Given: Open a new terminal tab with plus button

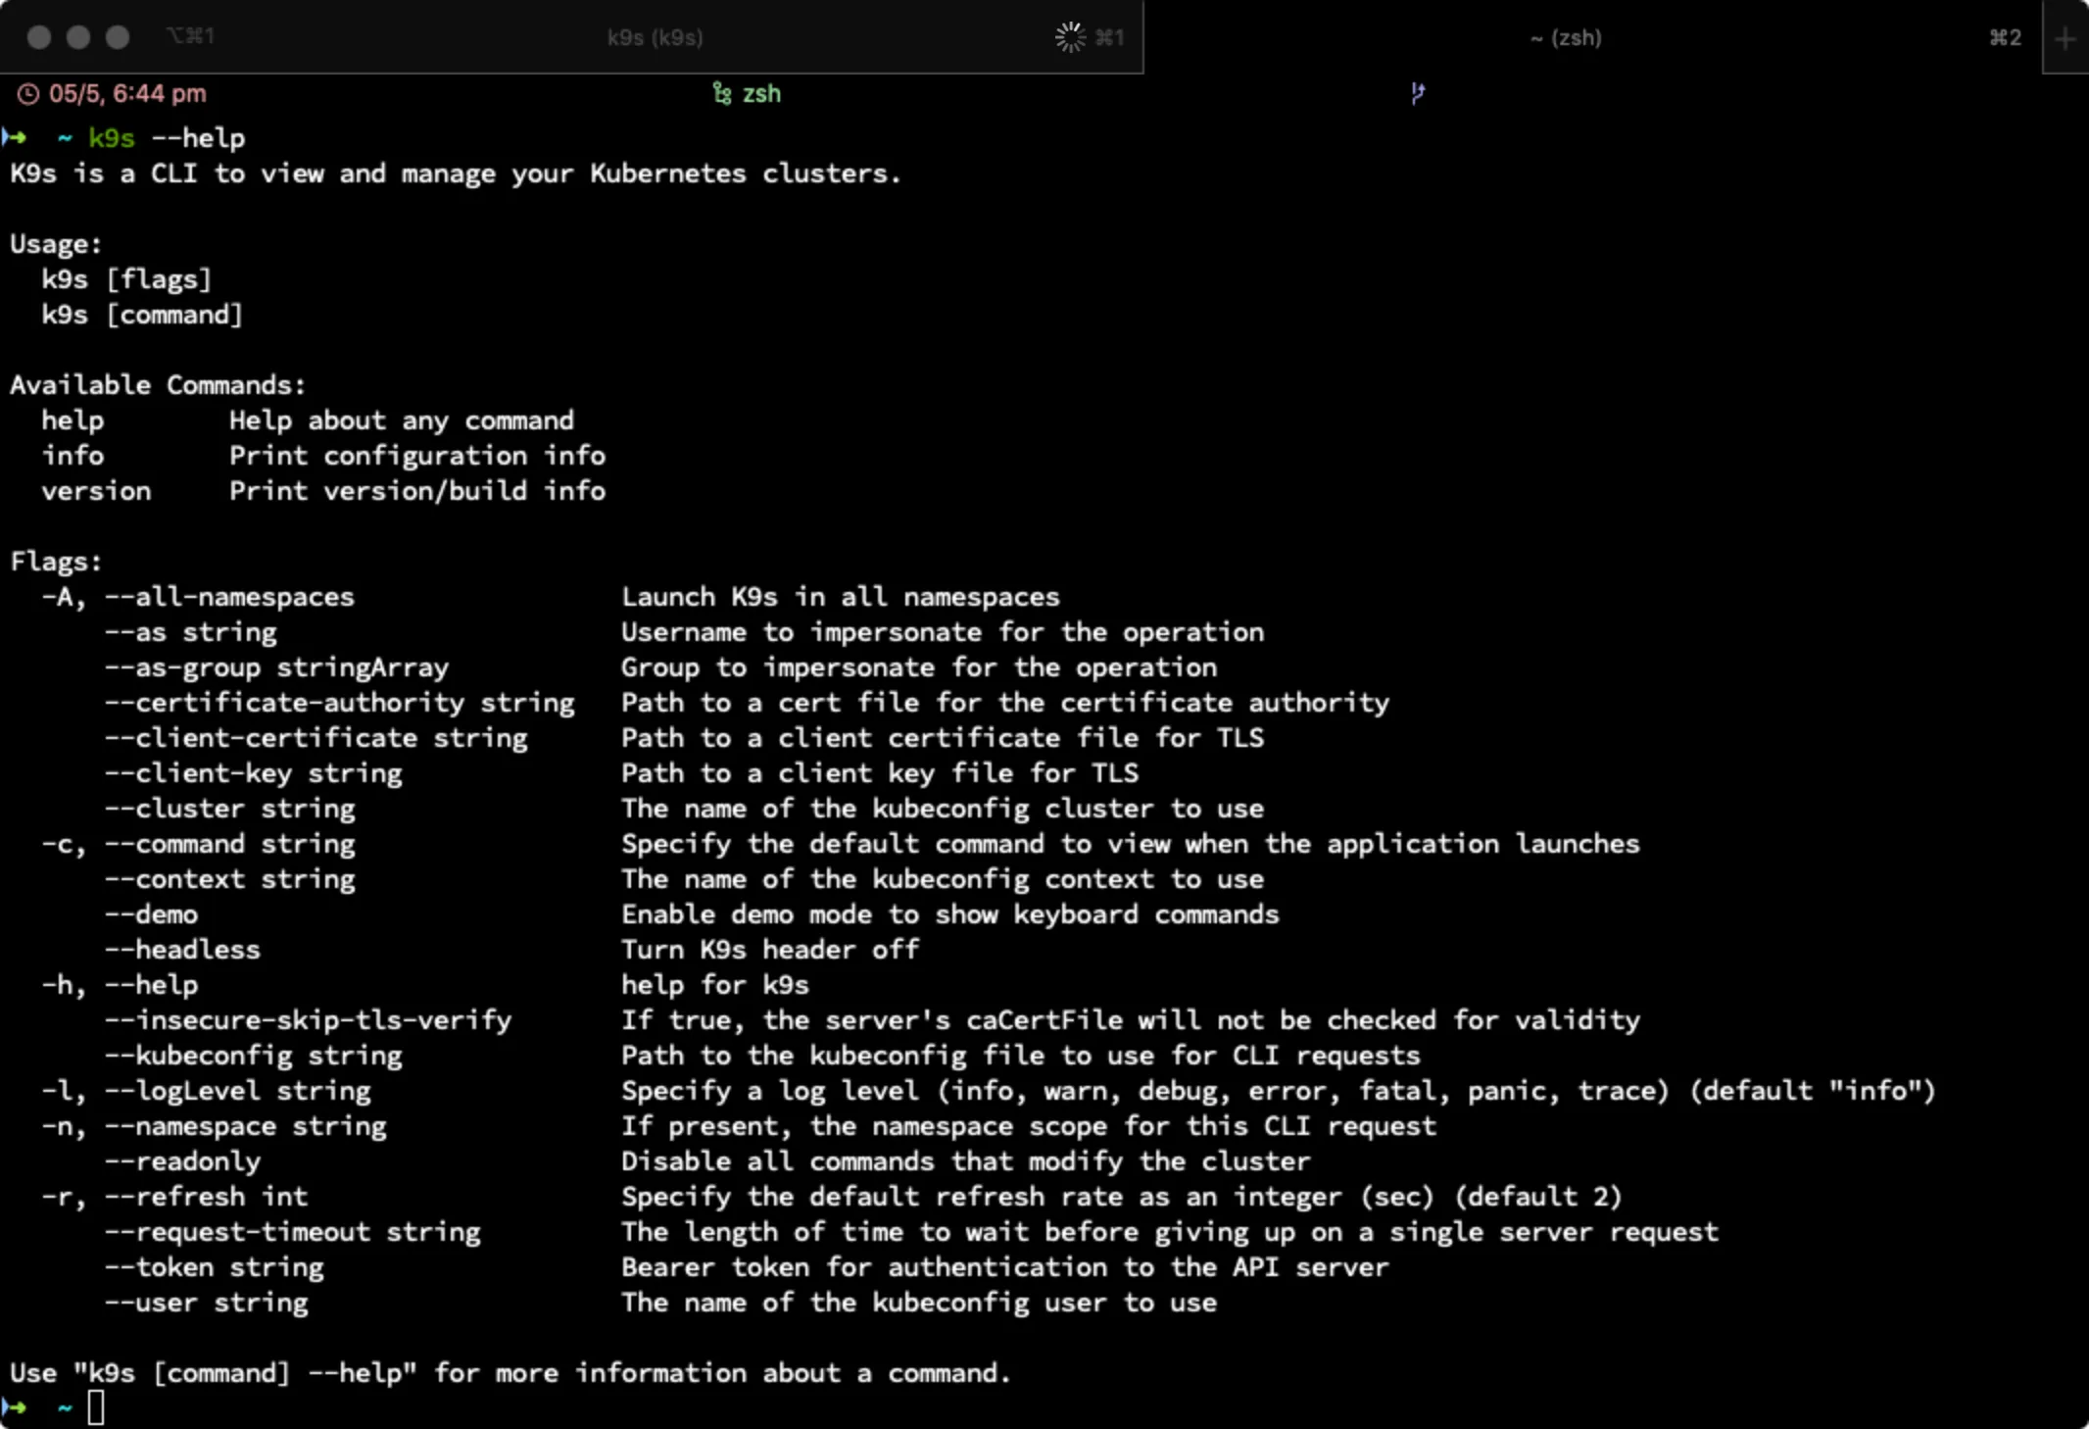Looking at the screenshot, I should coord(2065,38).
